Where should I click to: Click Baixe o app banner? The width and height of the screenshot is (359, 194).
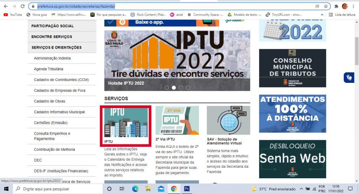[x=162, y=23]
